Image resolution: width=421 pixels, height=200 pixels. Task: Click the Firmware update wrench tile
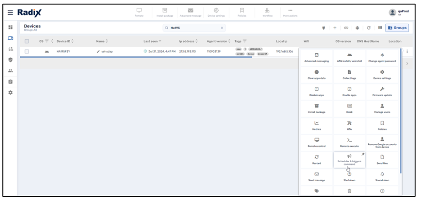pos(382,91)
